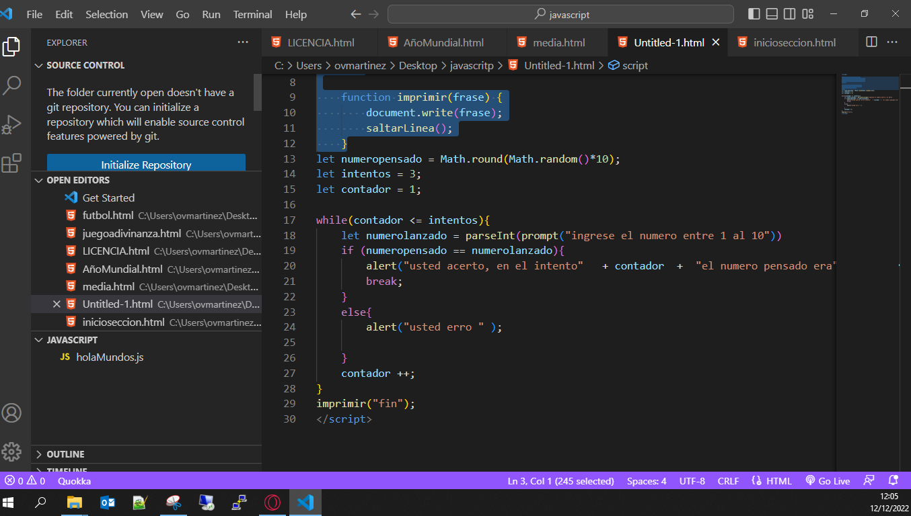911x516 pixels.
Task: Open Run and Debug view
Action: pyautogui.click(x=11, y=124)
